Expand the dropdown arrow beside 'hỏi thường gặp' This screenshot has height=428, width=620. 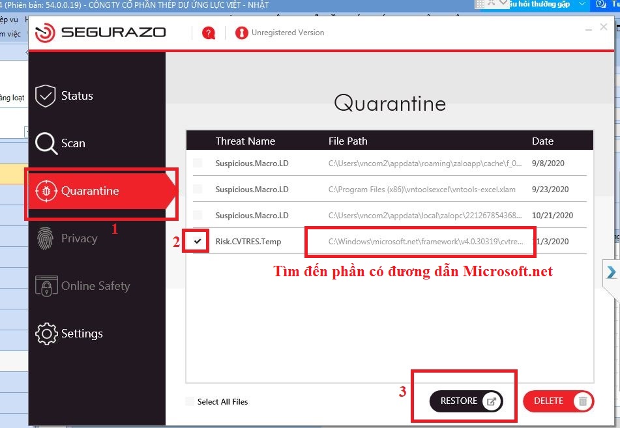click(x=582, y=4)
